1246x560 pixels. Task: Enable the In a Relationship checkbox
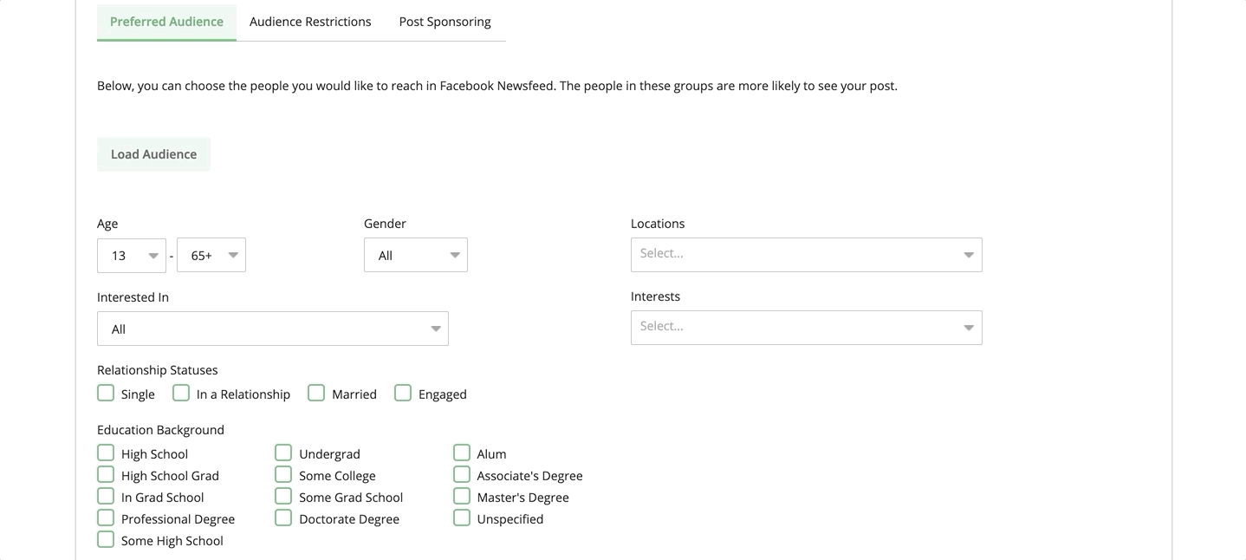tap(180, 393)
